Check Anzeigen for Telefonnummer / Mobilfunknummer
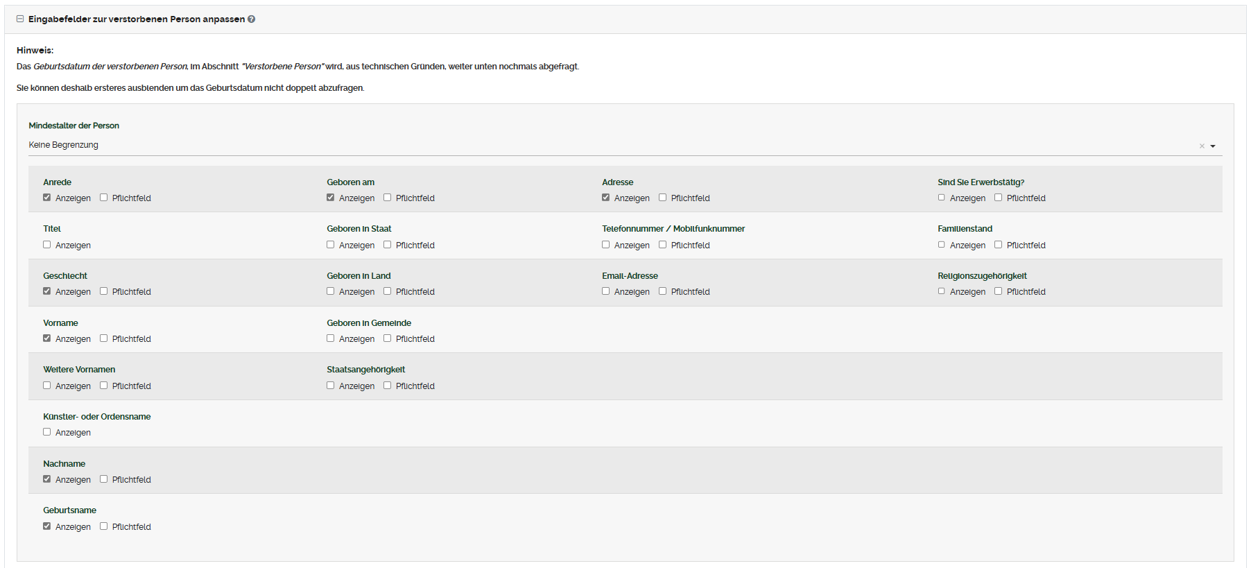Viewport: 1251px width, 568px height. pyautogui.click(x=606, y=245)
